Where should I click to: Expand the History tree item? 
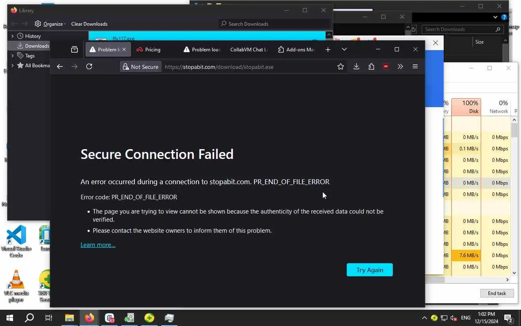12,36
